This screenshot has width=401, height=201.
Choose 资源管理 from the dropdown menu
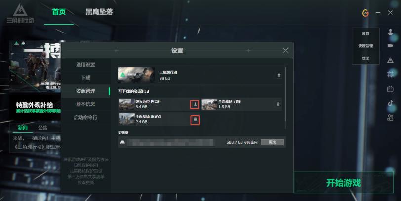click(x=365, y=46)
